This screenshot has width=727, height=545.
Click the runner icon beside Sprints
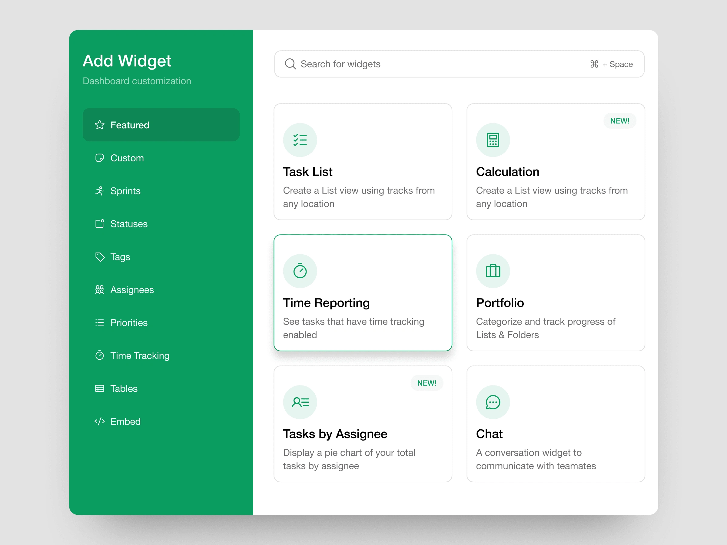(100, 191)
